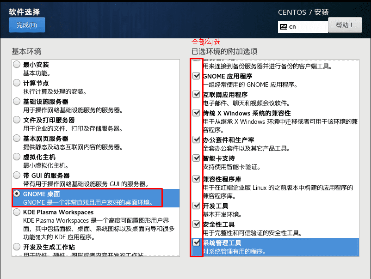Click description 用于操作网络基础设施服务的服务器。
The image size is (371, 279).
click(73, 110)
